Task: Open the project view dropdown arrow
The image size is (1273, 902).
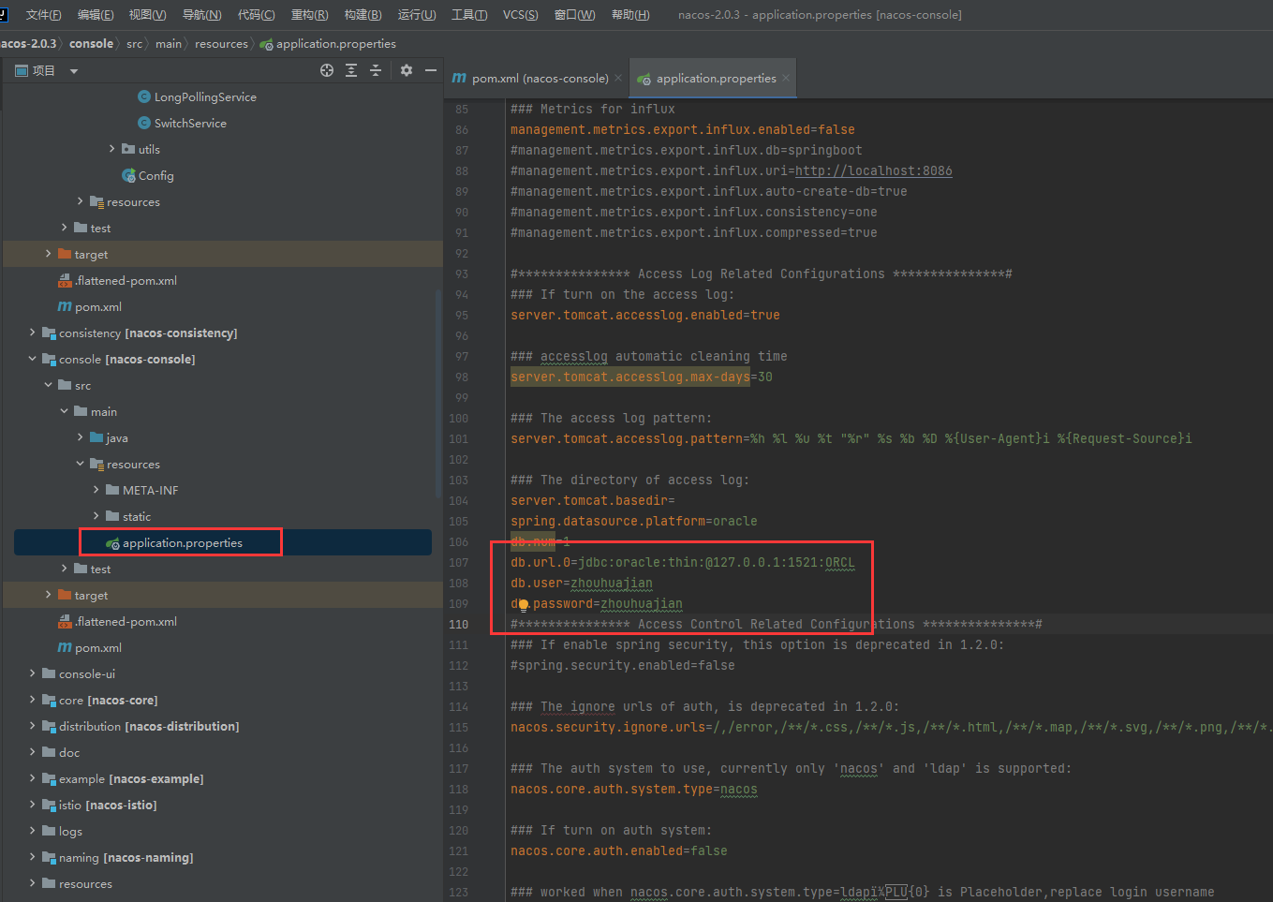Action: [74, 71]
